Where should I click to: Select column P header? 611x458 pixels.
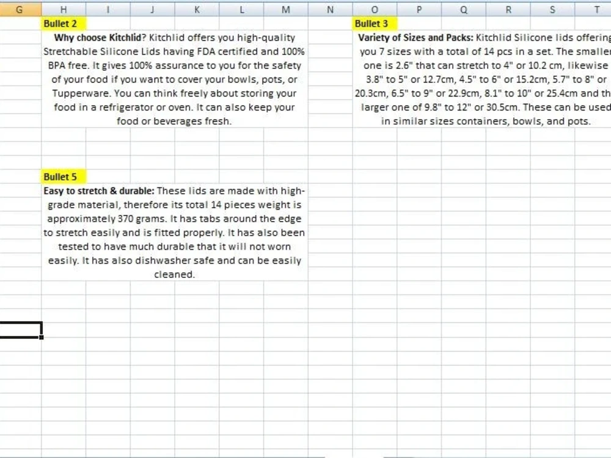click(x=419, y=10)
